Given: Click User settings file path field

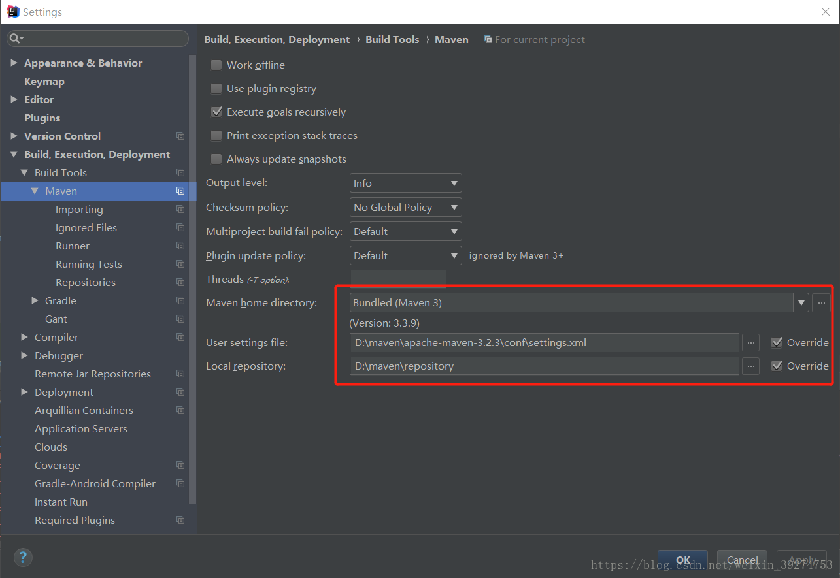Looking at the screenshot, I should tap(545, 342).
